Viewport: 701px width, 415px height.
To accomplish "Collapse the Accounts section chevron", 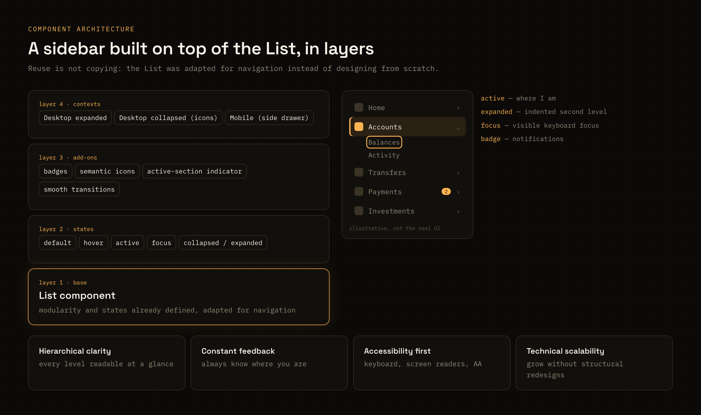I will tap(458, 129).
